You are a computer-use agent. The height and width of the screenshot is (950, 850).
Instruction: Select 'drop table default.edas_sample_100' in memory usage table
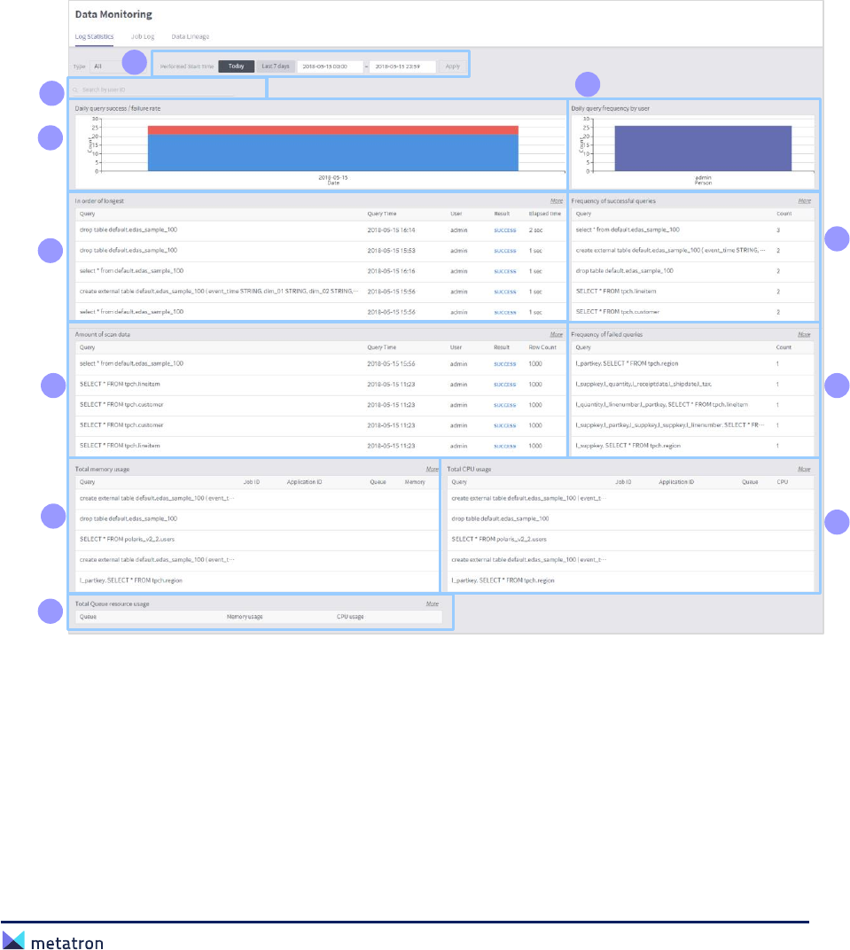129,518
